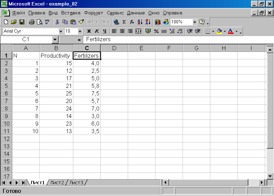Open the Вставка menu
The image size is (274, 196).
pyautogui.click(x=71, y=13)
